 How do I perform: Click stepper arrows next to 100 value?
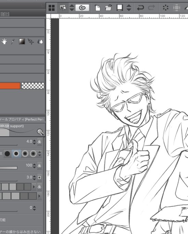[x=34, y=166]
